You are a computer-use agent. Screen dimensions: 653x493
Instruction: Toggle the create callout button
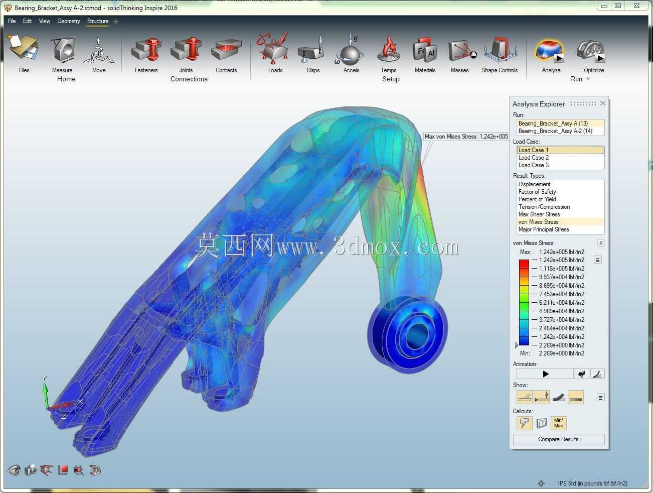524,423
